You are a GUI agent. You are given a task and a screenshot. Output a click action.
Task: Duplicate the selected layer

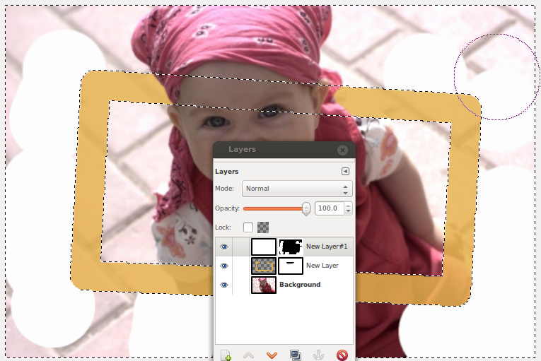coord(295,355)
